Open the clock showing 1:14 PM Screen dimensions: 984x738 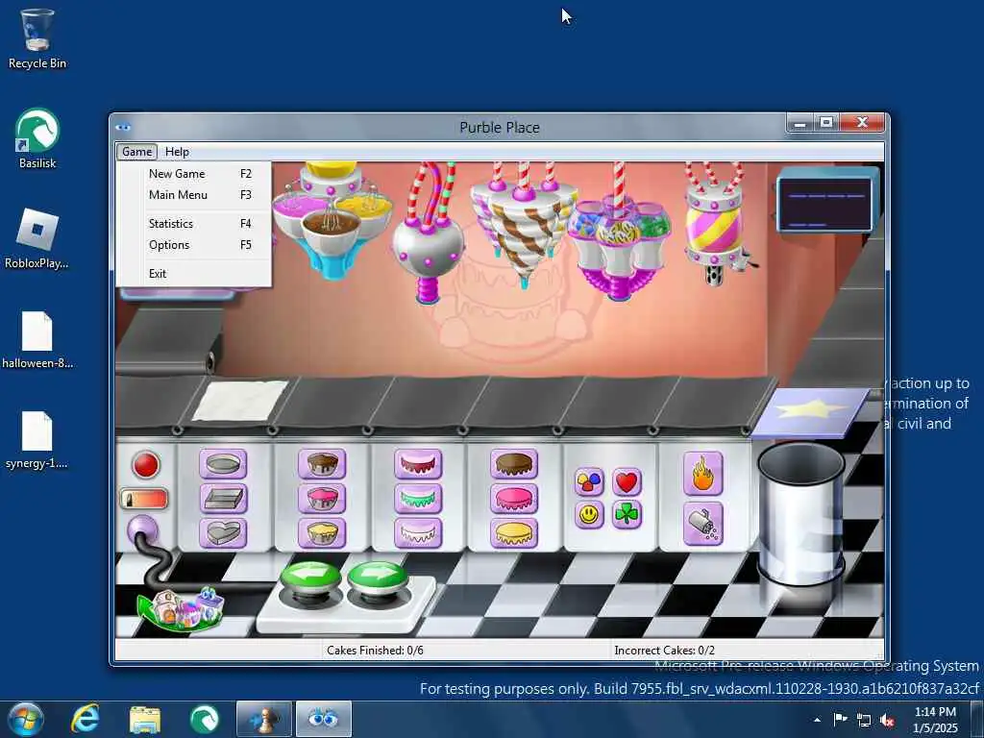tap(935, 720)
